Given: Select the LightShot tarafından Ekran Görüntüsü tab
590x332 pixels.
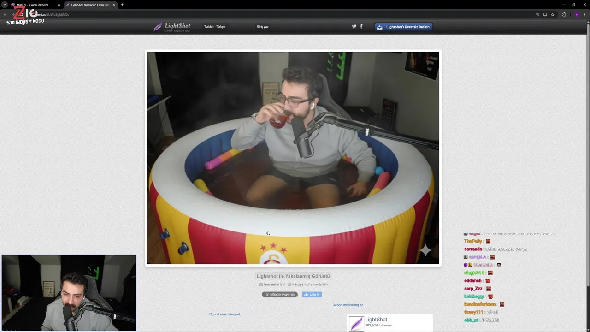Looking at the screenshot, I should [x=90, y=5].
